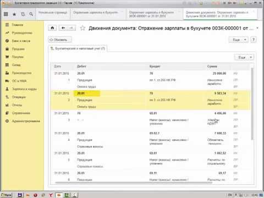Viewport: 264px width, 198px height.
Task: Click the Обновить button
Action: (60, 40)
